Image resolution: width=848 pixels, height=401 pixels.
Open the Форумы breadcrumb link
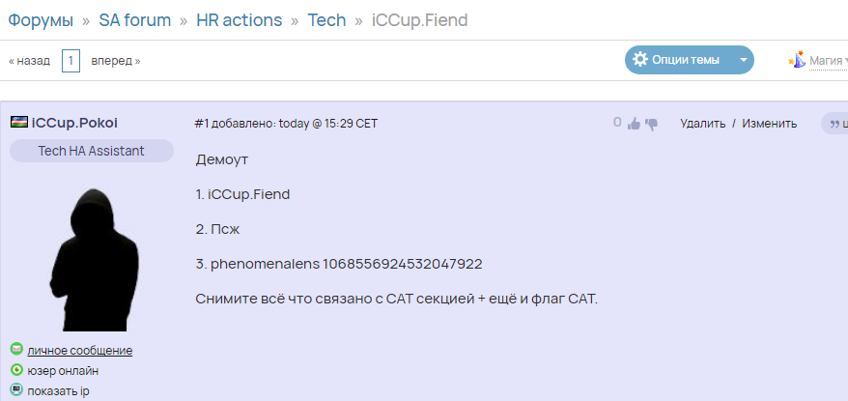(41, 20)
